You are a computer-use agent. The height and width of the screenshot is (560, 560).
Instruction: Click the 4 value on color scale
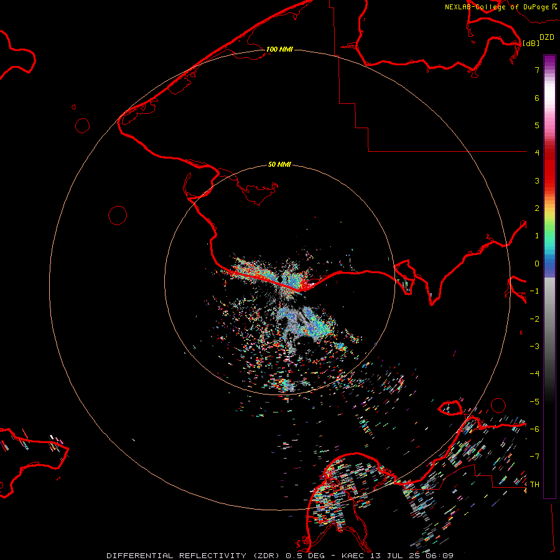(537, 152)
